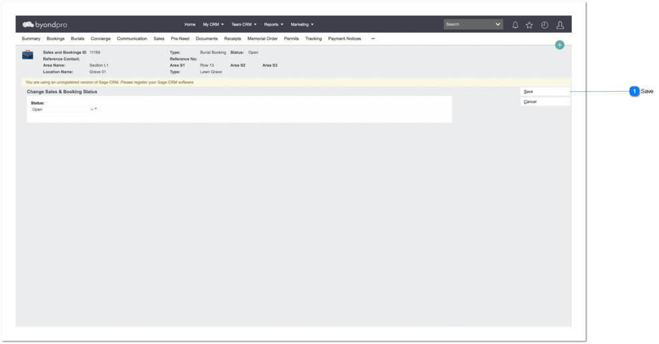Click the green plus add button
659x344 pixels.
(560, 45)
